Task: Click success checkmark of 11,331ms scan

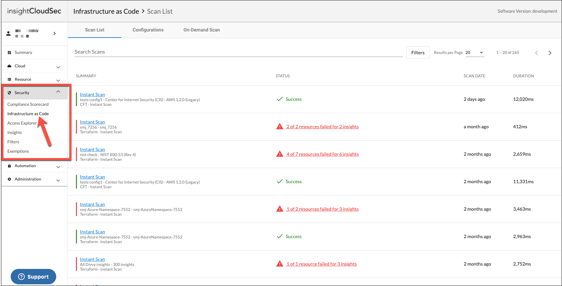Action: tap(280, 182)
